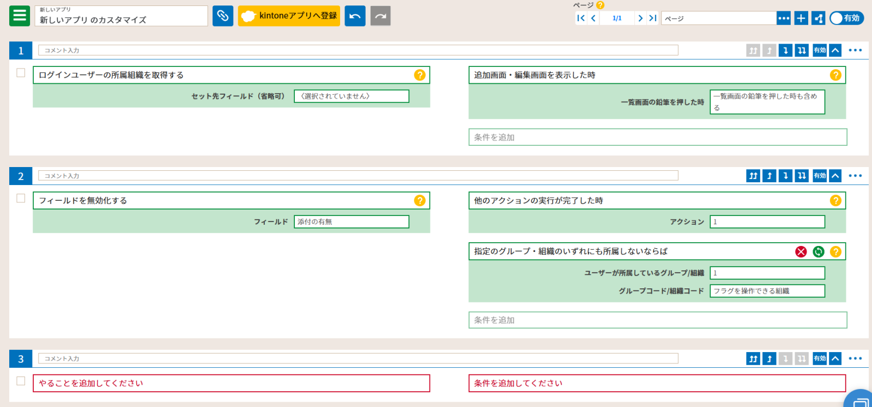Open the three-dot menu for row 1
This screenshot has width=872, height=407.
855,51
